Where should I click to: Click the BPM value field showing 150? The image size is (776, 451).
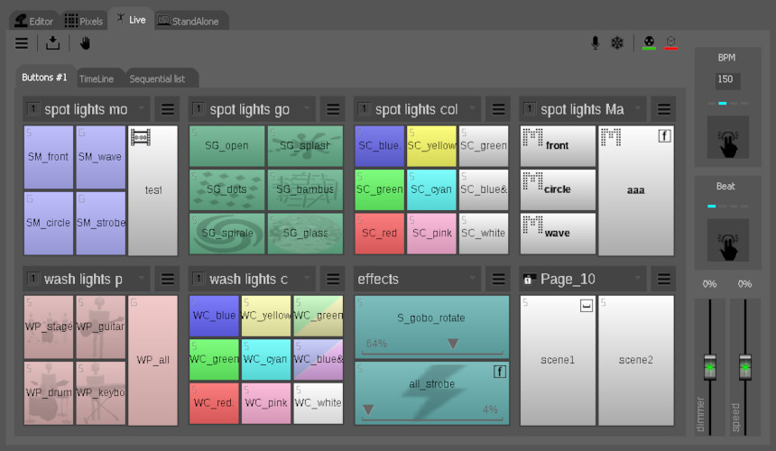point(727,79)
